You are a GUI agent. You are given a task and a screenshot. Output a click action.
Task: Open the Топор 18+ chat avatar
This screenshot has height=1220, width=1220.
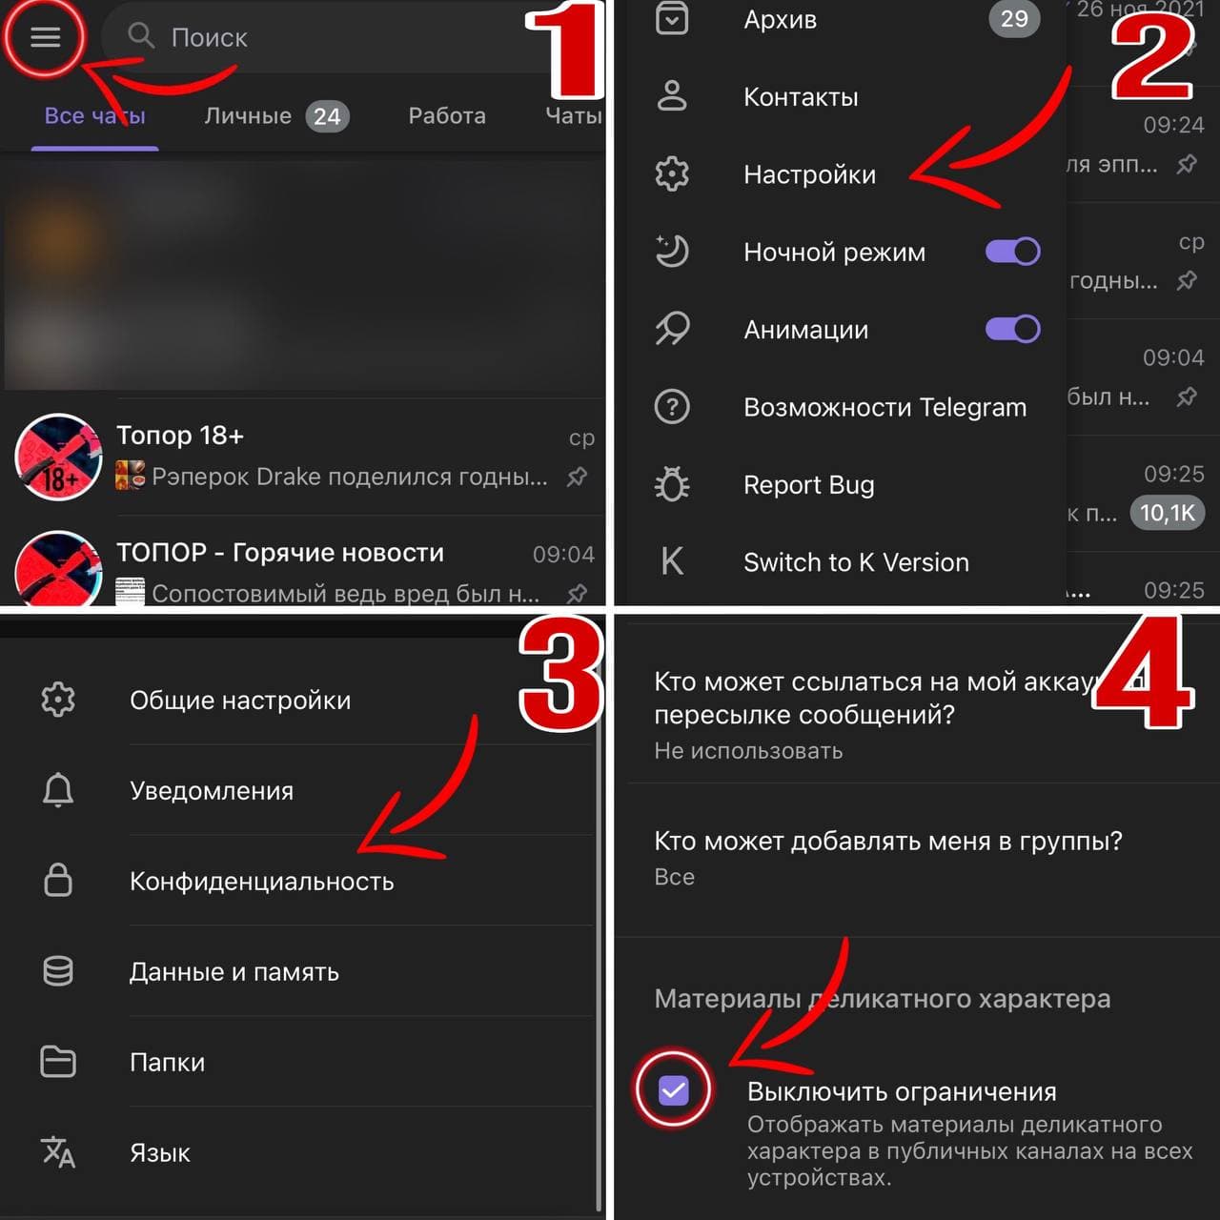click(x=59, y=457)
